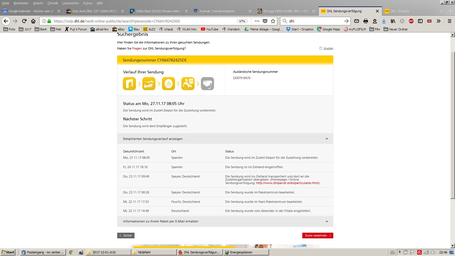Viewport: 455px width, 256px height.
Task: Click the transport progress step icon
Action: tap(149, 84)
